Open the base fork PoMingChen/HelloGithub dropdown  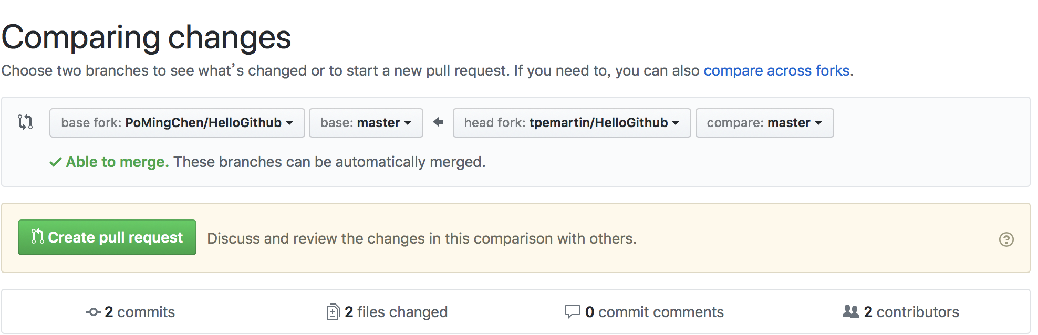(x=177, y=123)
